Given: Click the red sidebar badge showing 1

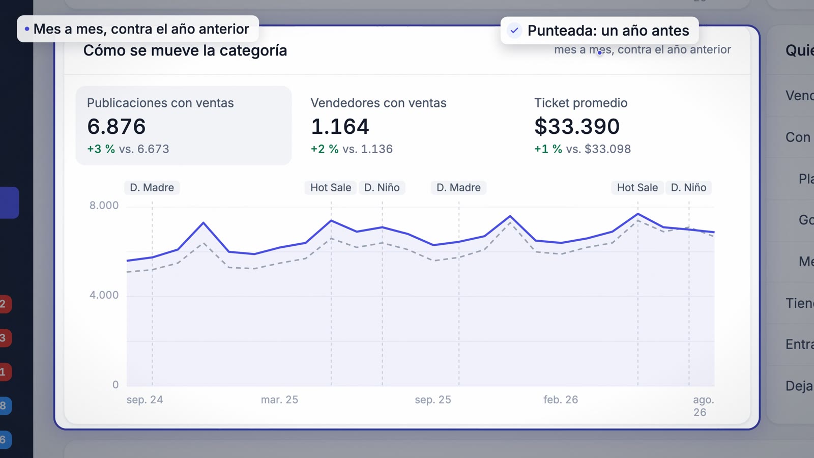Looking at the screenshot, I should (5, 371).
